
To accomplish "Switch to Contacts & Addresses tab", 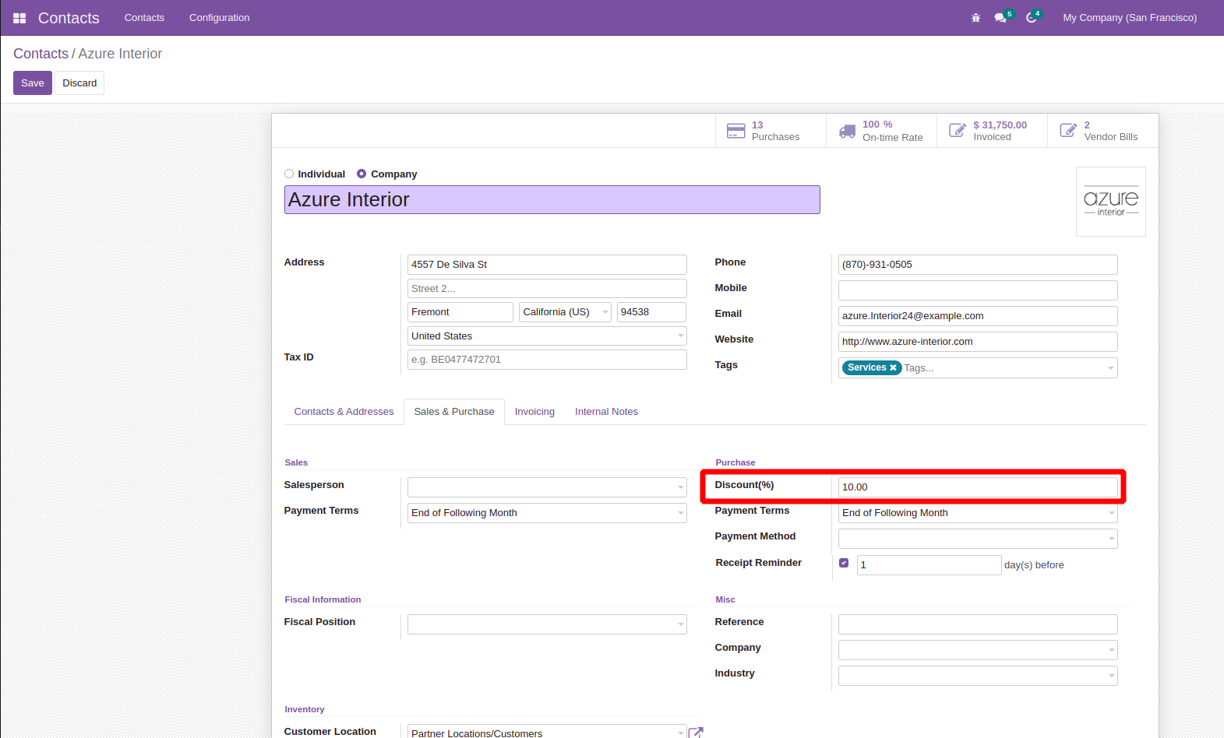I will [344, 412].
